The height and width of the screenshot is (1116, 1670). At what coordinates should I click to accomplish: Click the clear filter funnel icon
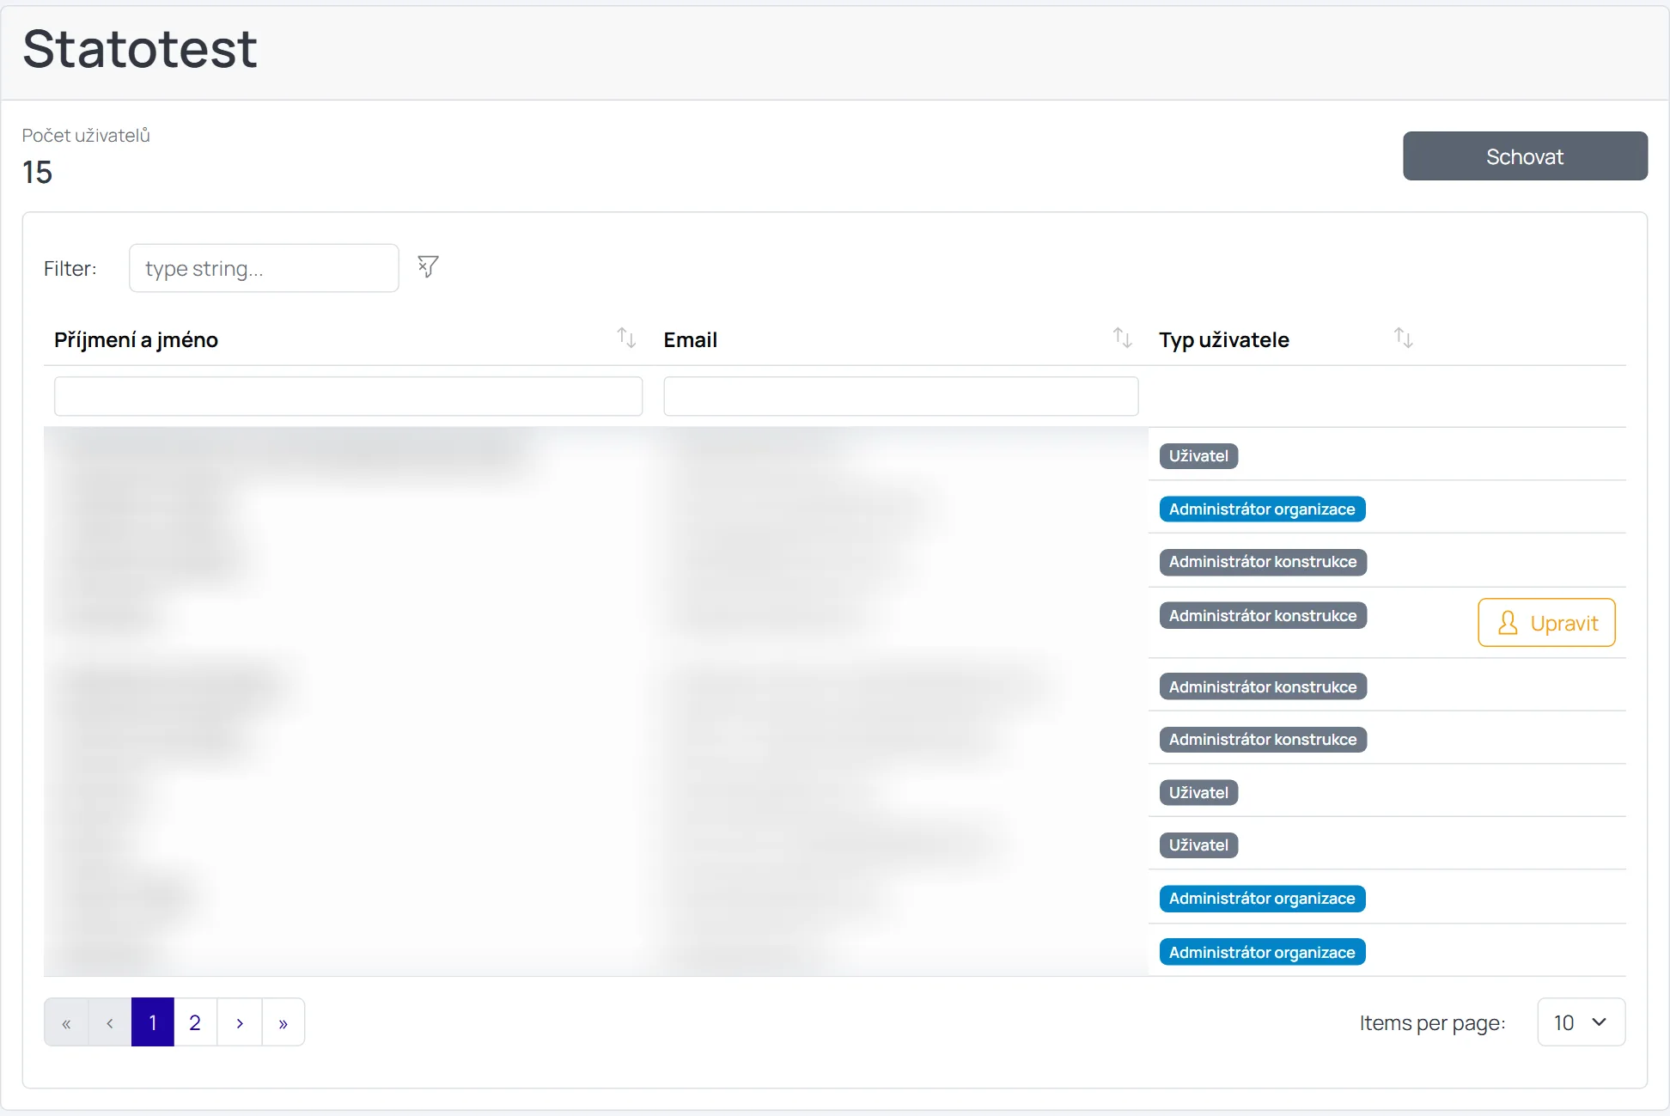click(428, 266)
